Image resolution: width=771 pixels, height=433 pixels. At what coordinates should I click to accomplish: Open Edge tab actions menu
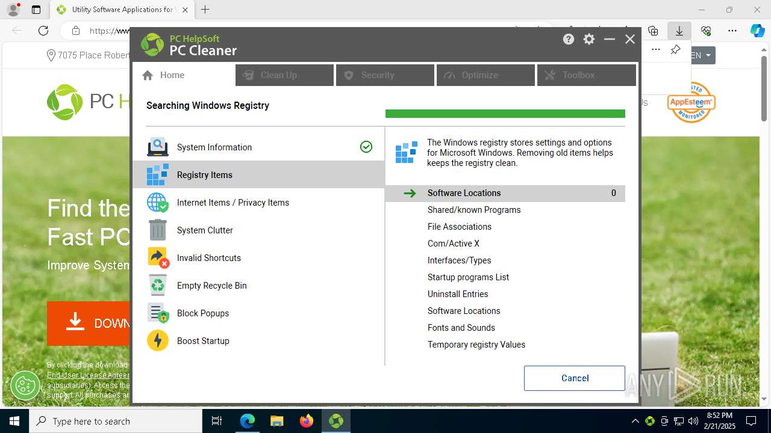36,10
